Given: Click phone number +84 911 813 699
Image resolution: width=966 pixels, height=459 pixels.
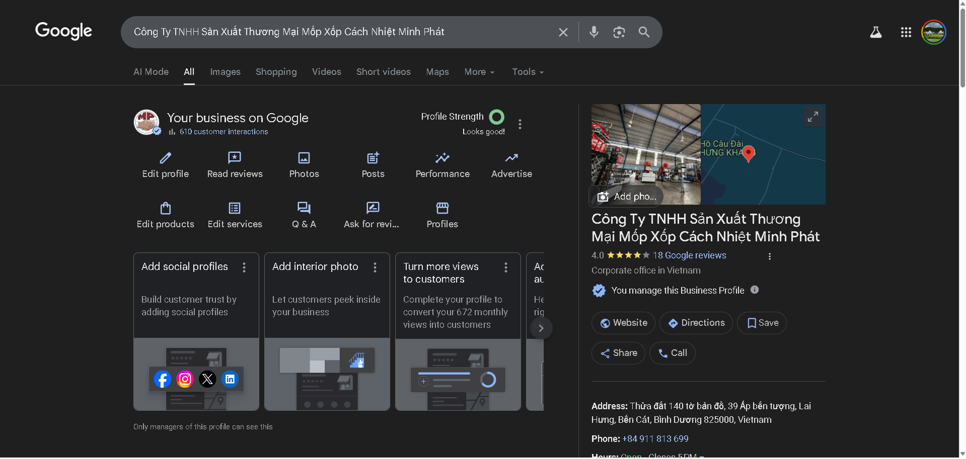Looking at the screenshot, I should (x=655, y=439).
